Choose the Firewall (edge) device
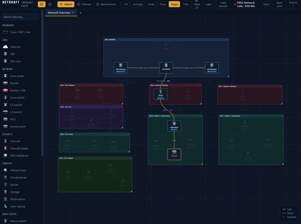 (20, 149)
